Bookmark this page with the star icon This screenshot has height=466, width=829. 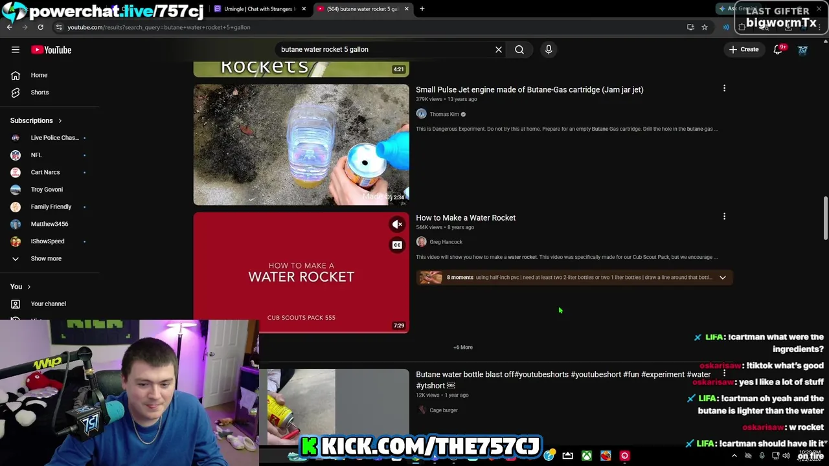tap(705, 27)
